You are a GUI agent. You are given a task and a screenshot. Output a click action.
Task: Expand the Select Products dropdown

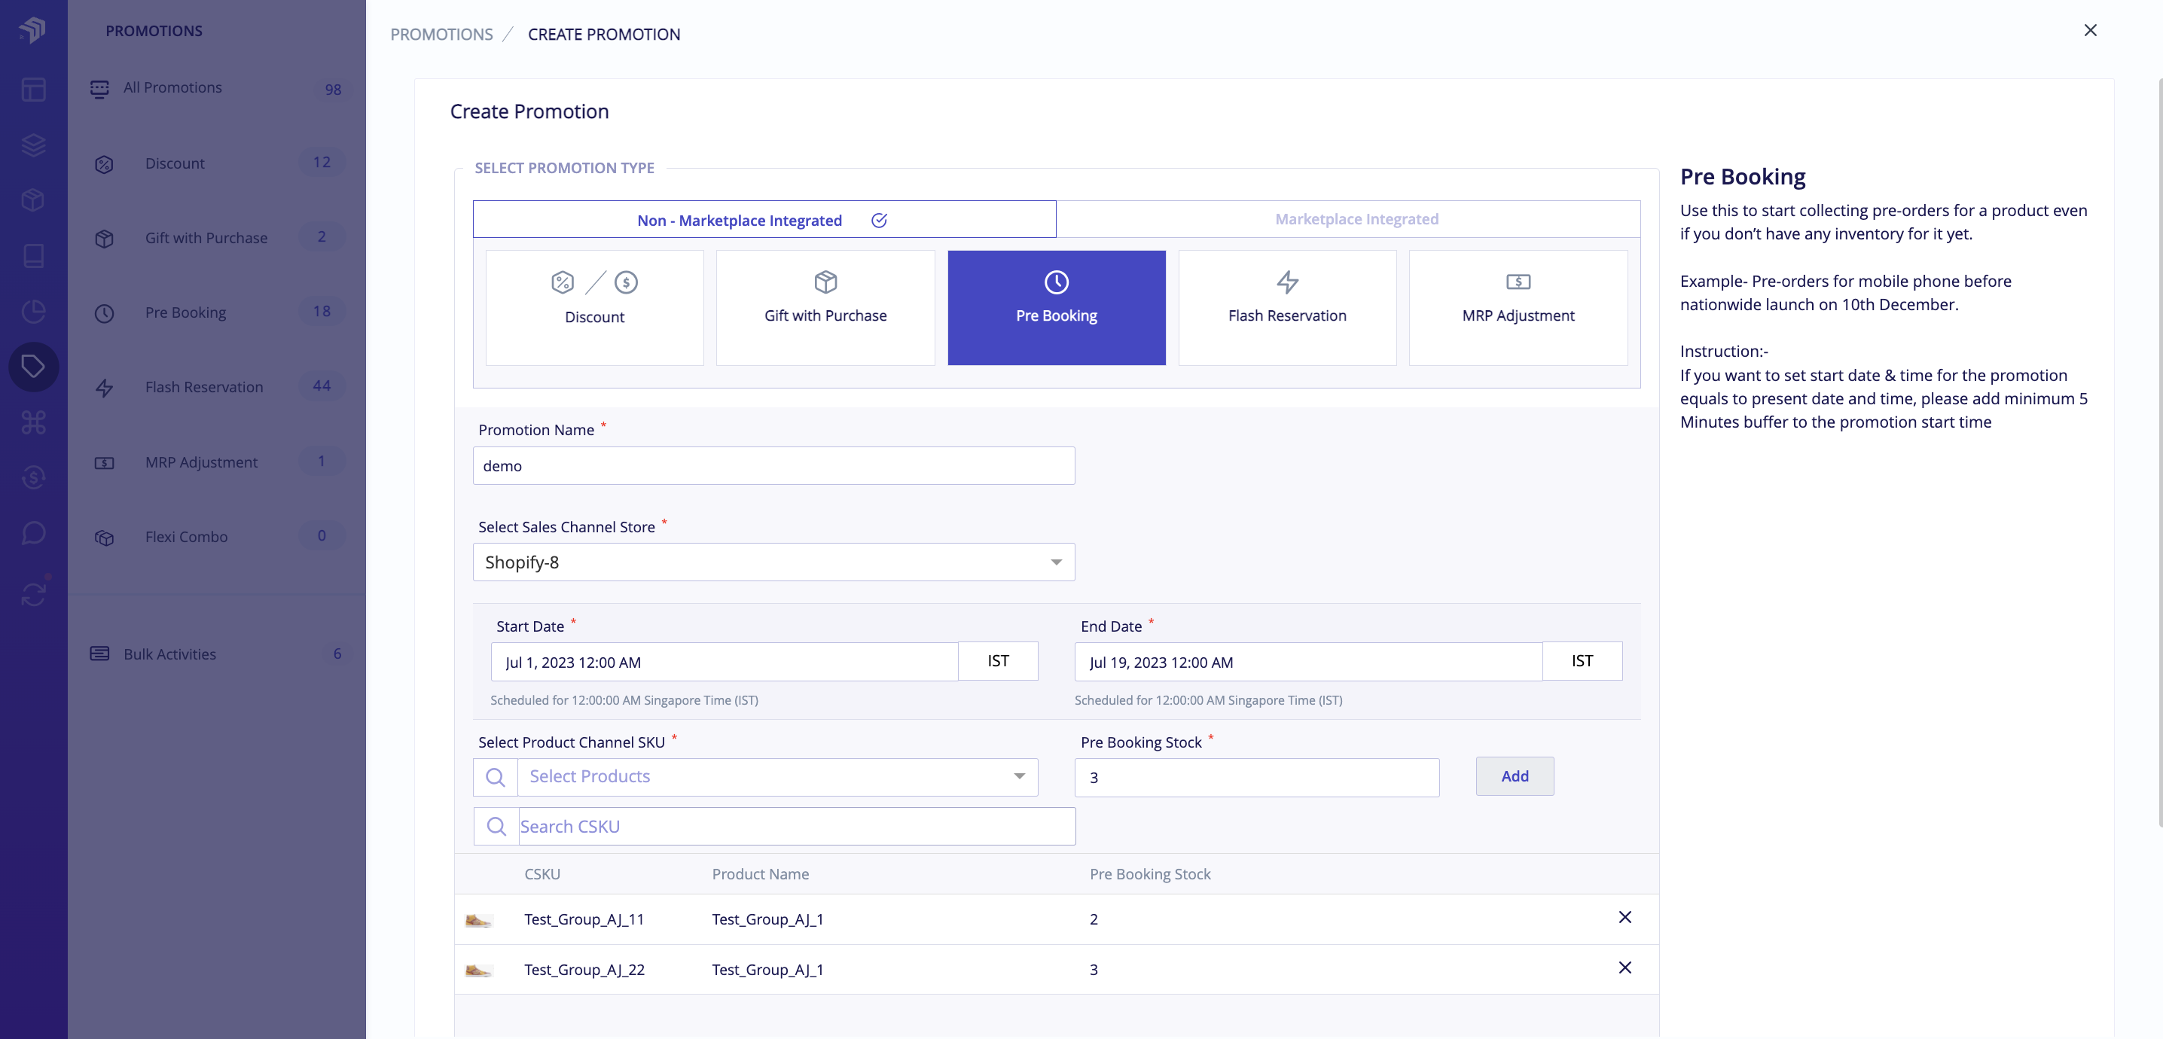coord(777,777)
